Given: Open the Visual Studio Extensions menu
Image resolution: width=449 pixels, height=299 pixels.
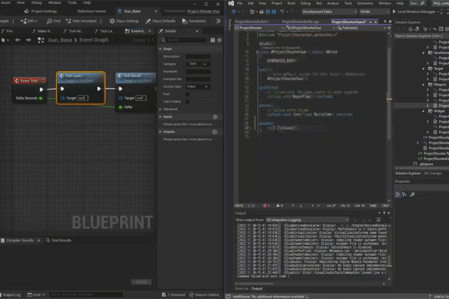Looking at the screenshot, I should coord(365,3).
